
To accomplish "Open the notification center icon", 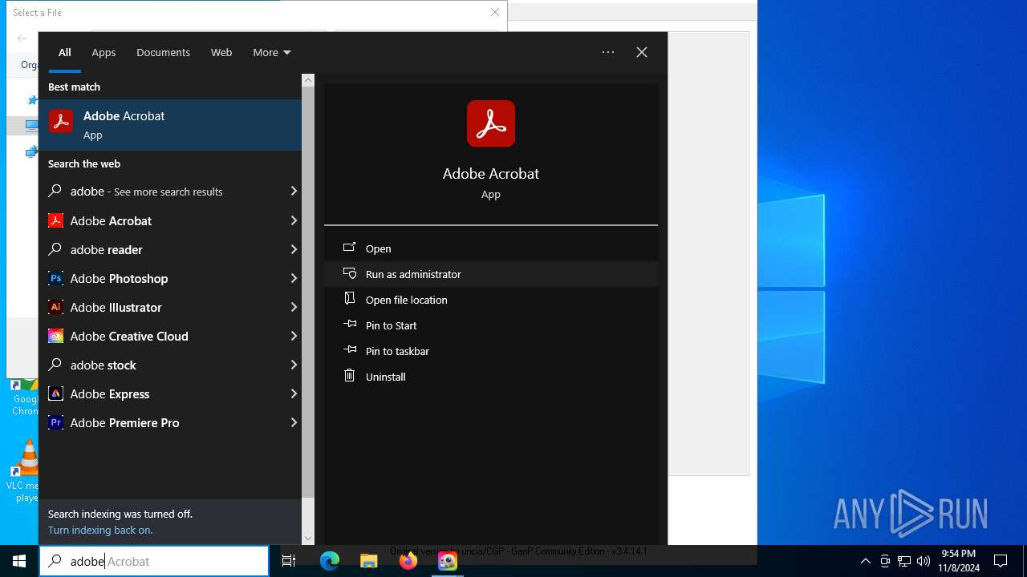I will [1001, 561].
